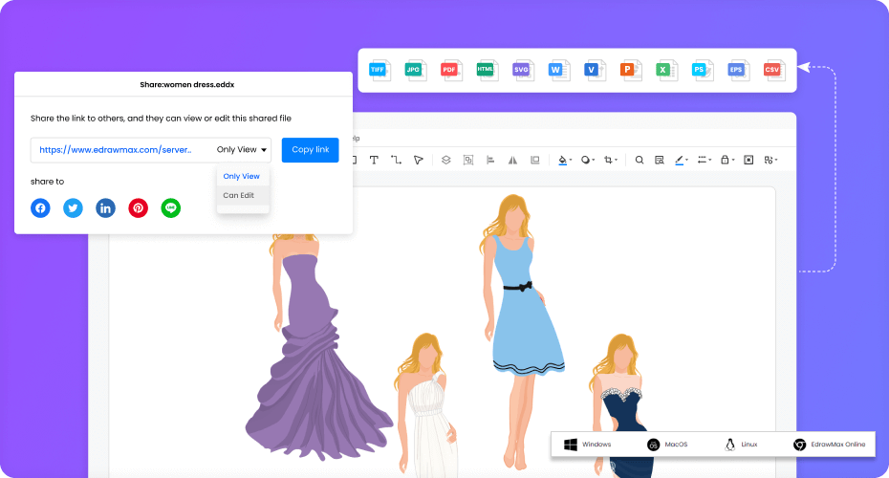
Task: Open the find and replace icon
Action: click(x=659, y=160)
